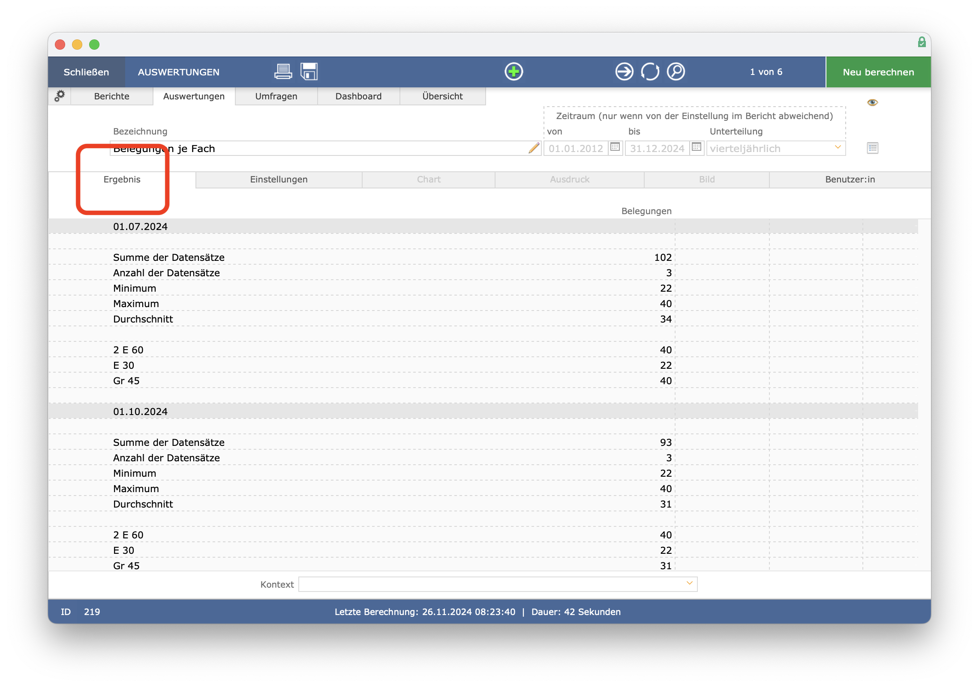Select the 01.10.2024 period header row
Viewport: 979px width, 687px height.
click(483, 411)
